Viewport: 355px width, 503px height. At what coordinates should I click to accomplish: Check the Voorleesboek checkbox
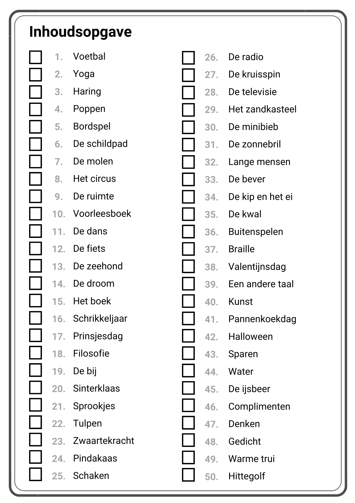pos(35,214)
